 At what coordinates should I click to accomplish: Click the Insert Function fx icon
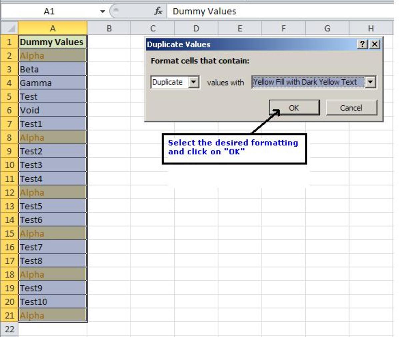[158, 11]
